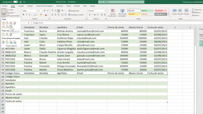Toggle bold N formatting button
Viewport: 203px width, 114px height.
pos(23,15)
